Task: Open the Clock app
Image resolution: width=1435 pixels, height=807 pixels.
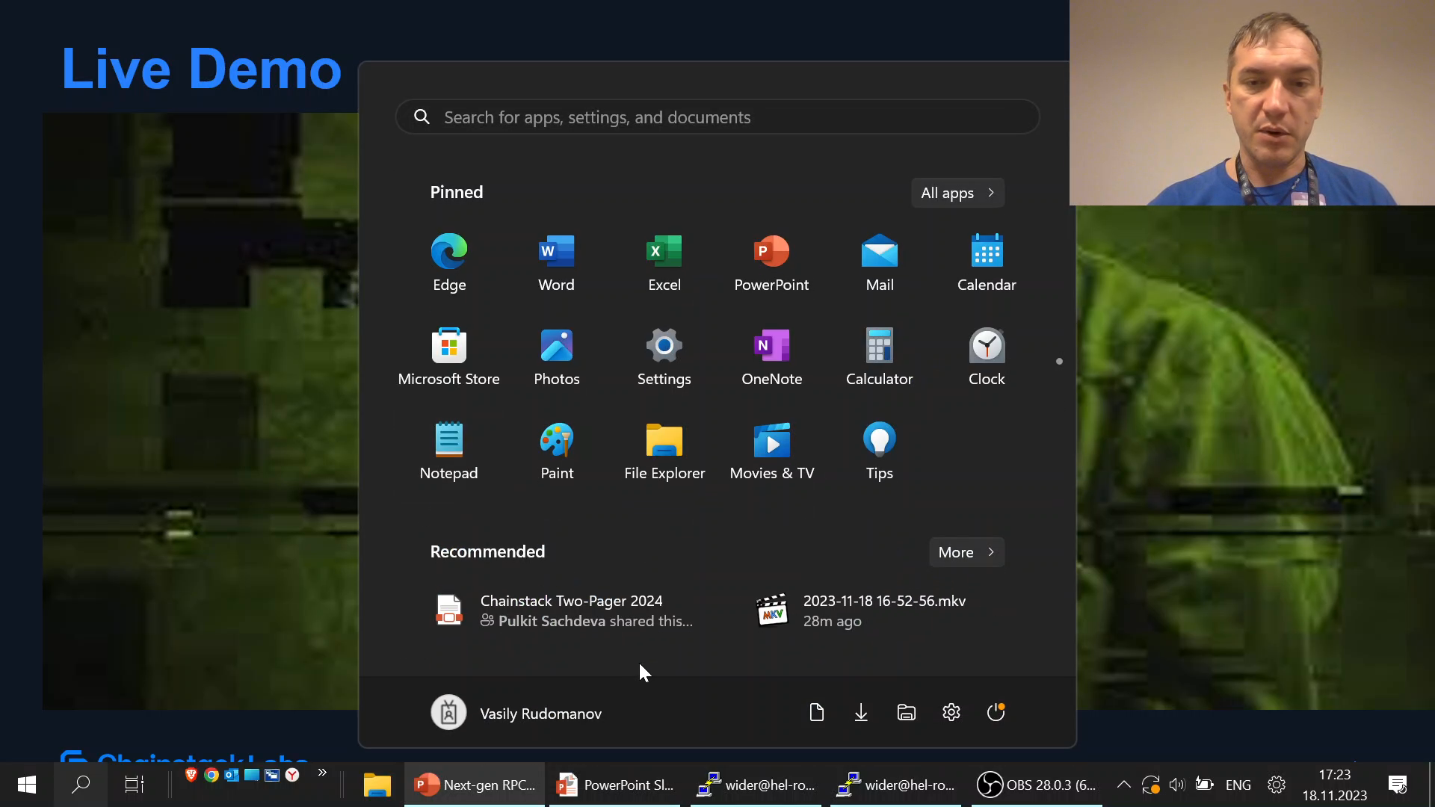Action: click(987, 357)
